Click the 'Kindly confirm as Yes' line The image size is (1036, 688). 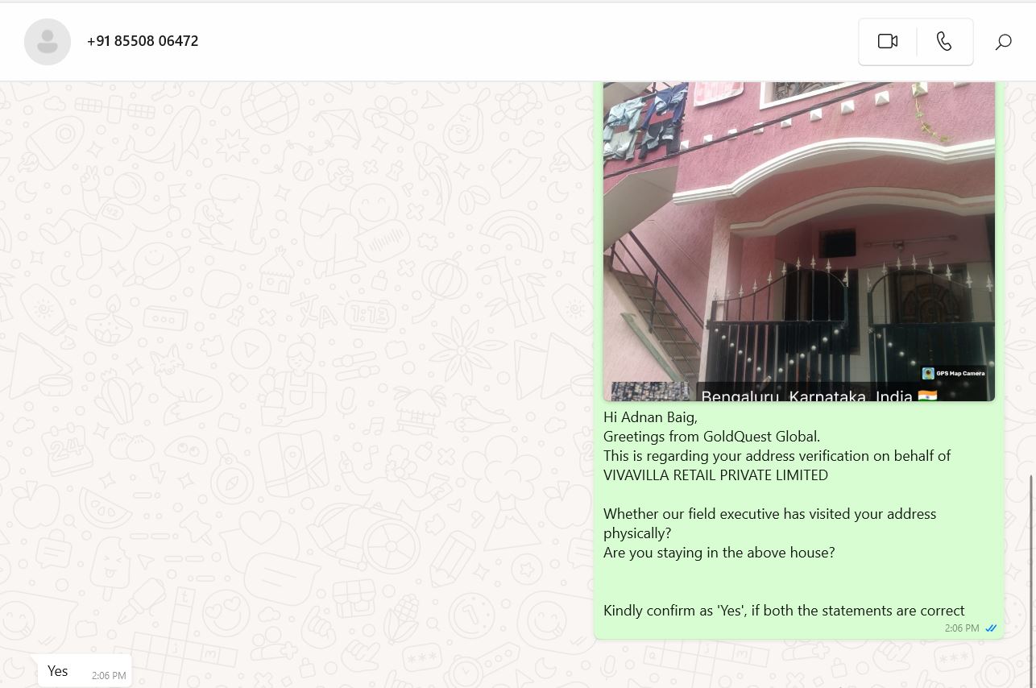tap(784, 611)
